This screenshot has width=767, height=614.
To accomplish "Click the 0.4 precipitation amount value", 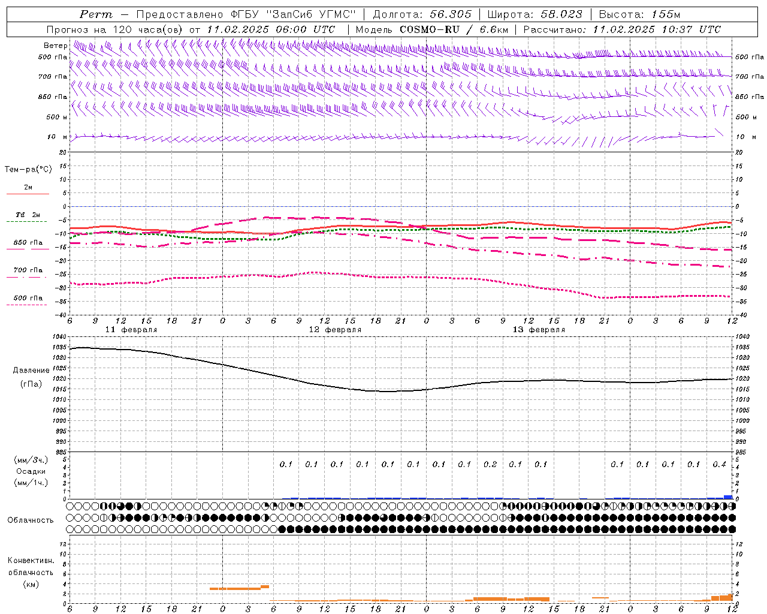I will pyautogui.click(x=720, y=465).
